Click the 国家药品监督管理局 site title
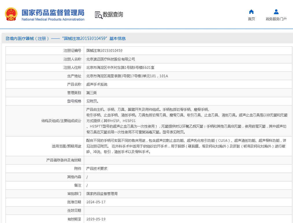Screen dimensions: 293x223 tap(53, 12)
